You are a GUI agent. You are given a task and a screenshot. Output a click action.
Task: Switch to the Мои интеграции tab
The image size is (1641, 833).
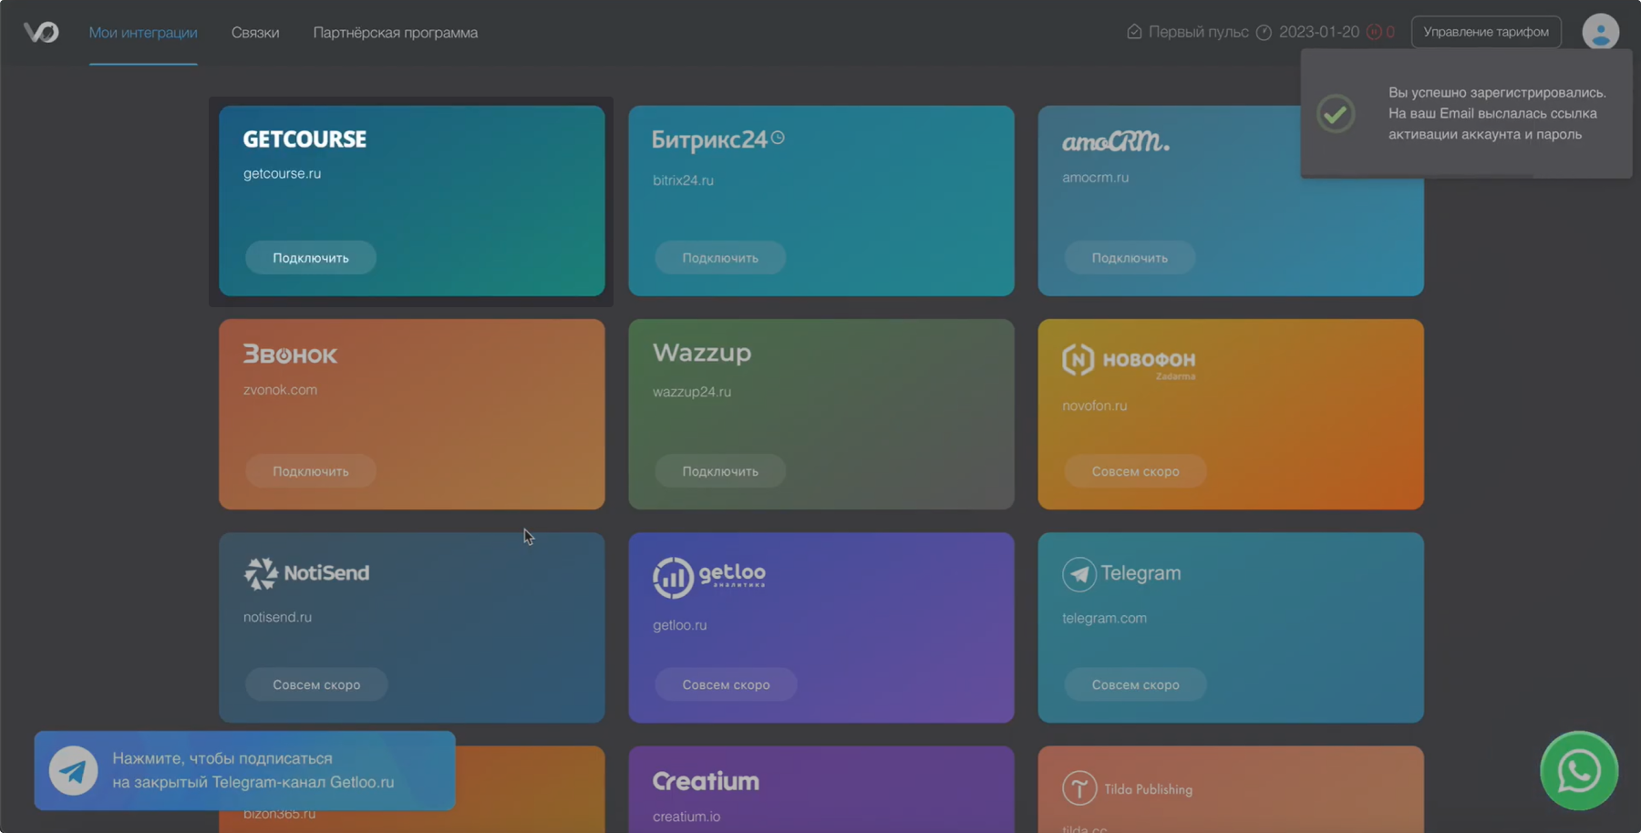coord(143,33)
